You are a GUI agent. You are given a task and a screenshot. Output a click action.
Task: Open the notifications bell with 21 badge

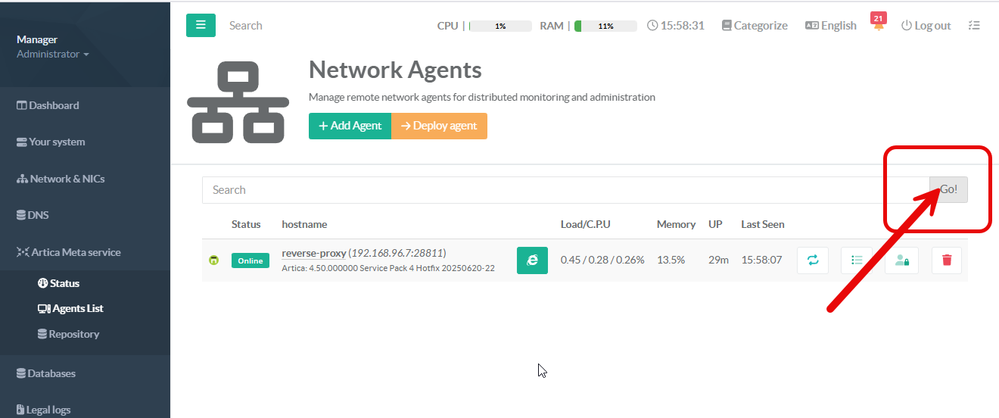[x=879, y=26]
